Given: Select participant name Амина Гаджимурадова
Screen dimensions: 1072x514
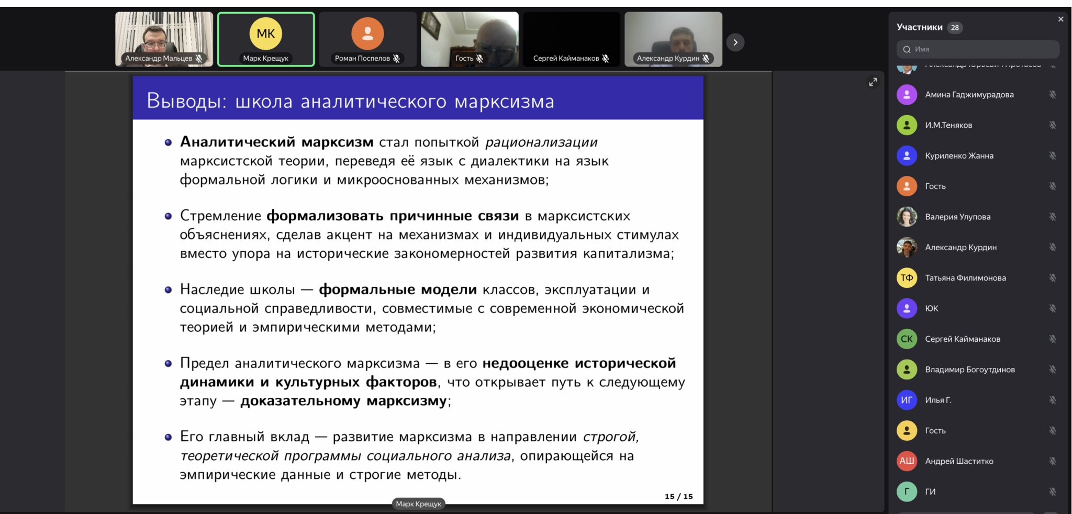Looking at the screenshot, I should pyautogui.click(x=969, y=95).
